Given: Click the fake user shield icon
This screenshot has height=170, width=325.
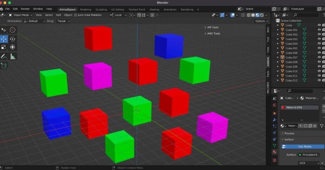Looking at the screenshot, I should tap(305, 126).
